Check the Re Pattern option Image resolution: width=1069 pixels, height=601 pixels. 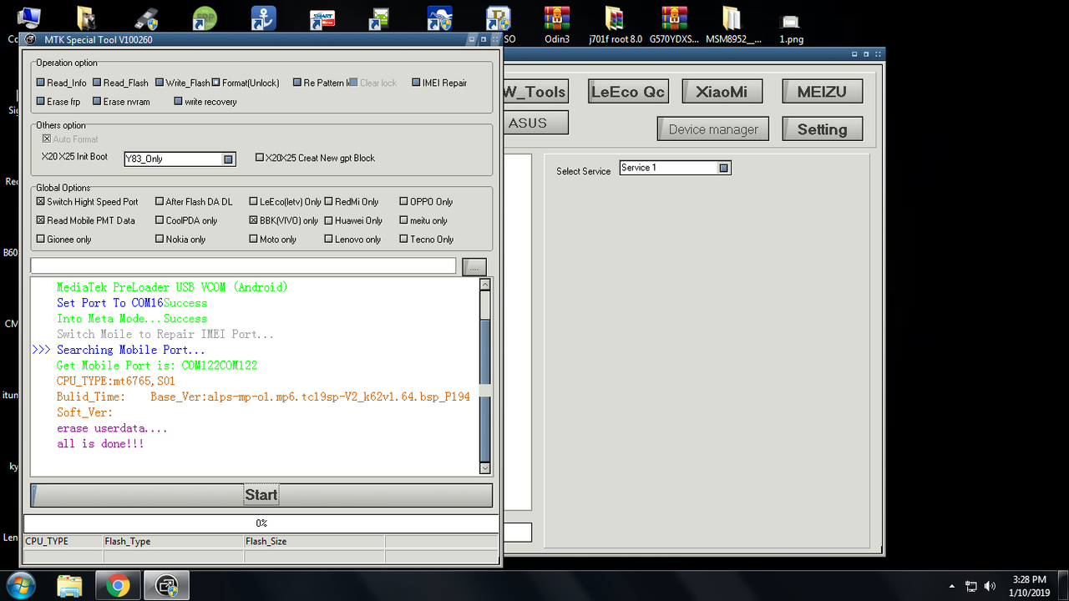pyautogui.click(x=297, y=83)
